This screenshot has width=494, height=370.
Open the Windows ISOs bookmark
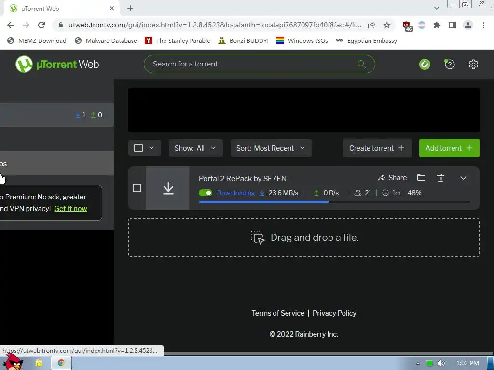pyautogui.click(x=302, y=40)
